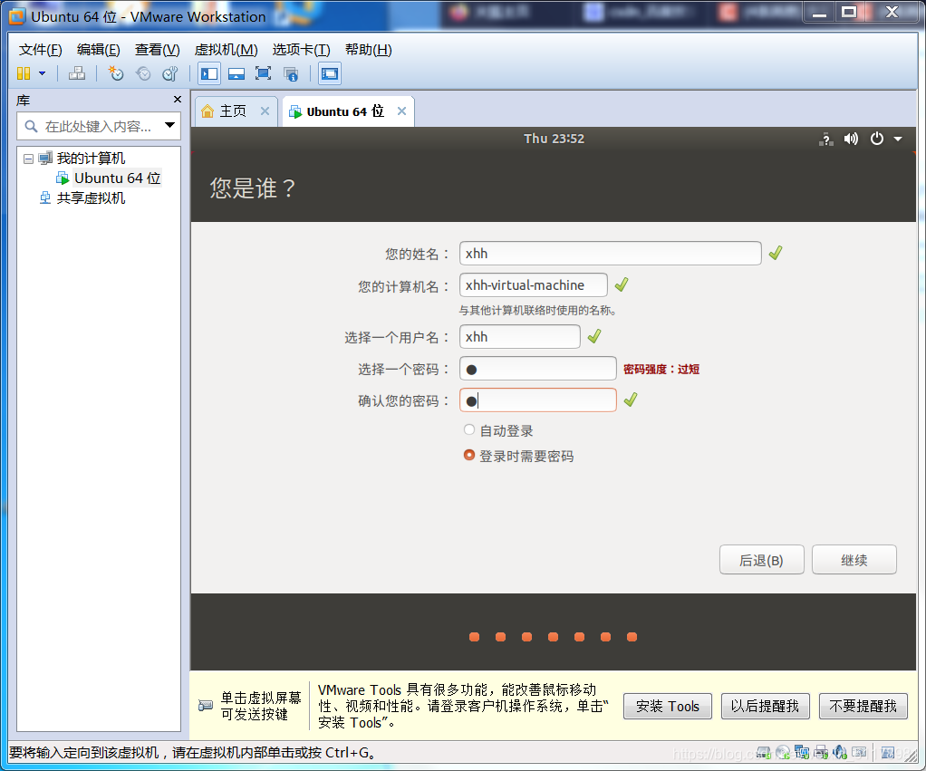The height and width of the screenshot is (771, 926).
Task: Toggle the console view icon at toolbar end
Action: tap(330, 73)
